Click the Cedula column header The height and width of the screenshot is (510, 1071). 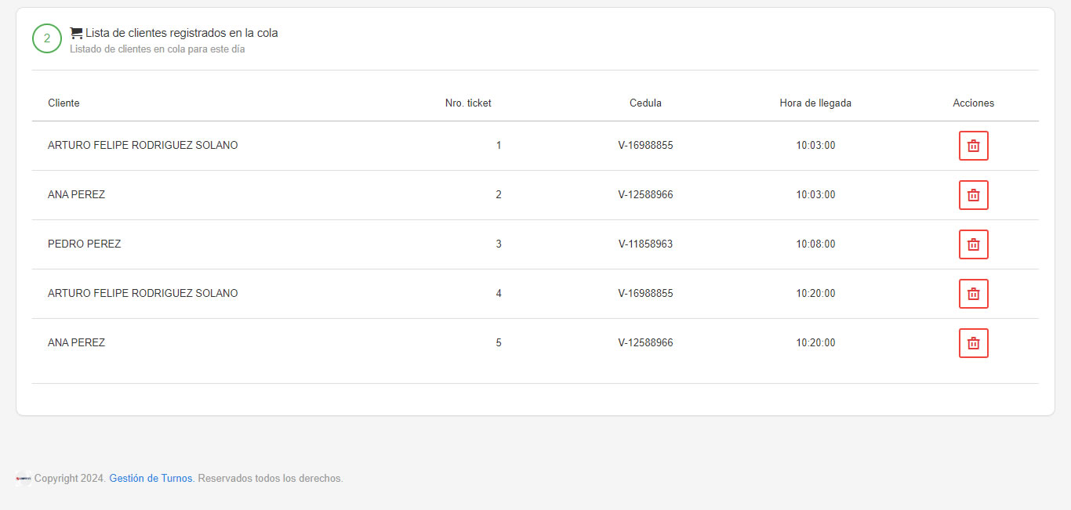pos(645,103)
